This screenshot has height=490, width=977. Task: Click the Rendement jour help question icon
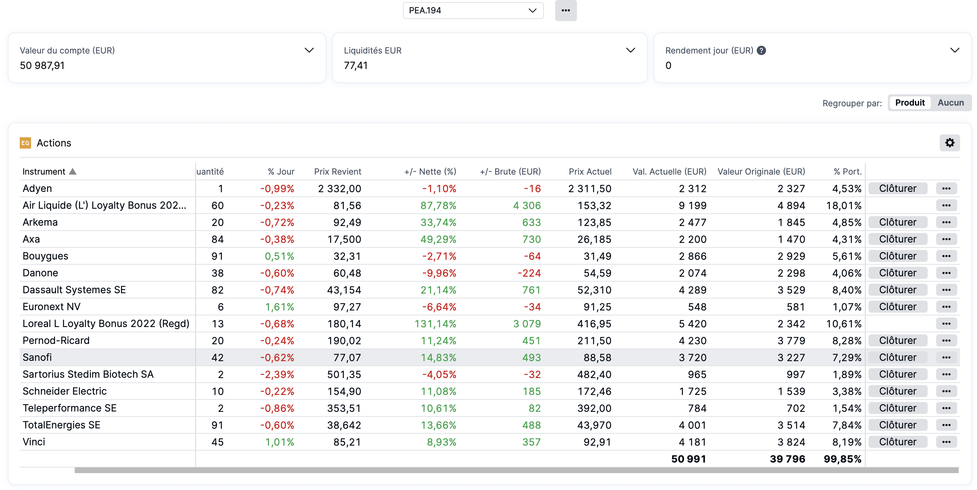[761, 50]
